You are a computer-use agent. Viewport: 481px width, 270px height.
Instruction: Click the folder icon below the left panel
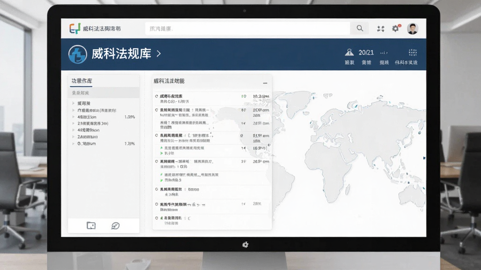point(91,225)
